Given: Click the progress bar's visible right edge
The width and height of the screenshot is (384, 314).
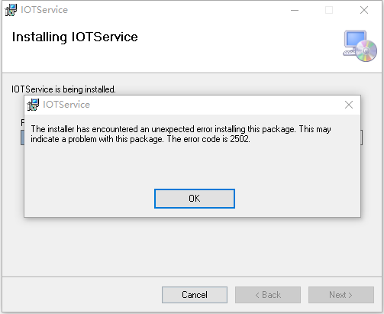Looking at the screenshot, I should 361,138.
